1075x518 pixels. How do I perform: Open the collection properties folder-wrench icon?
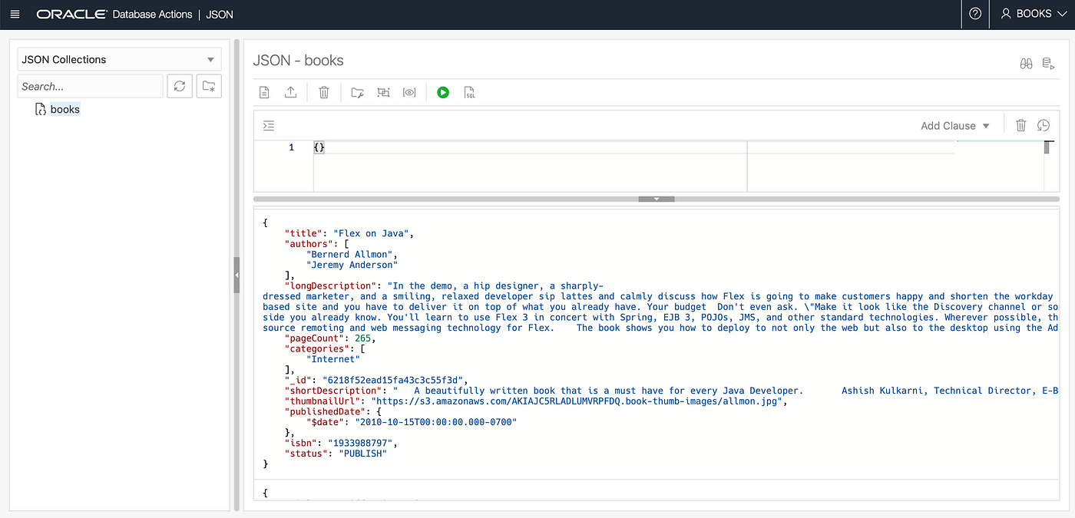[x=357, y=92]
